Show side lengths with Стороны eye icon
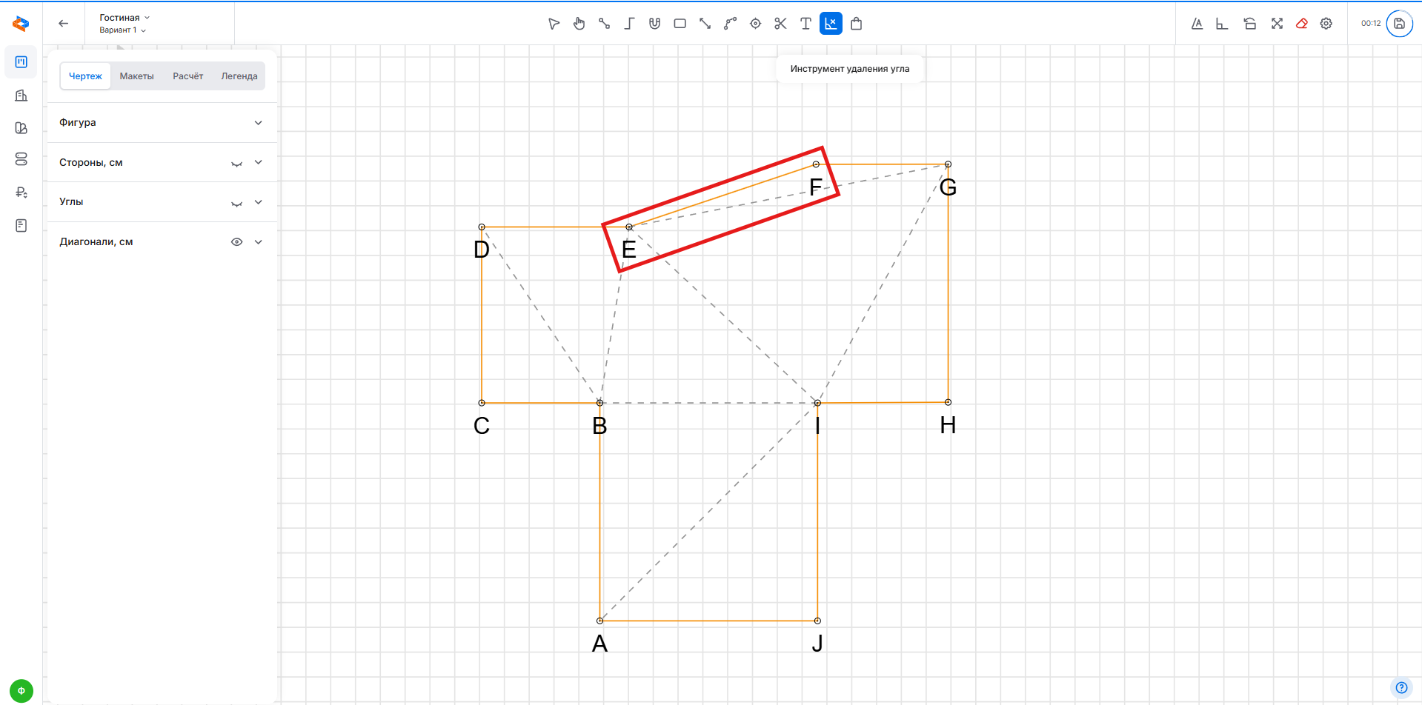The image size is (1422, 705). coord(236,163)
